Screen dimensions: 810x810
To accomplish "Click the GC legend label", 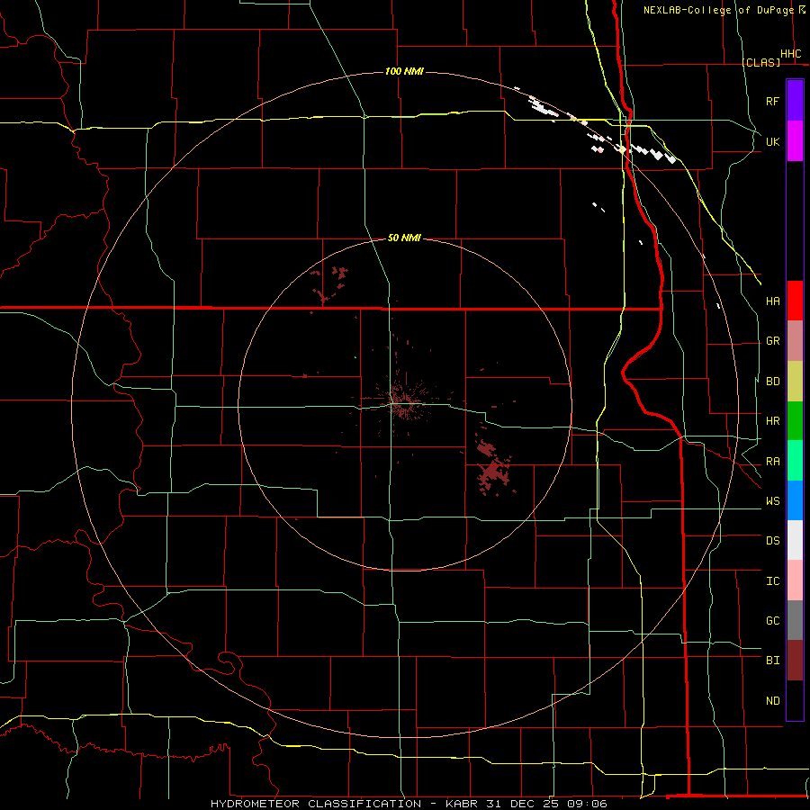I will [x=772, y=620].
